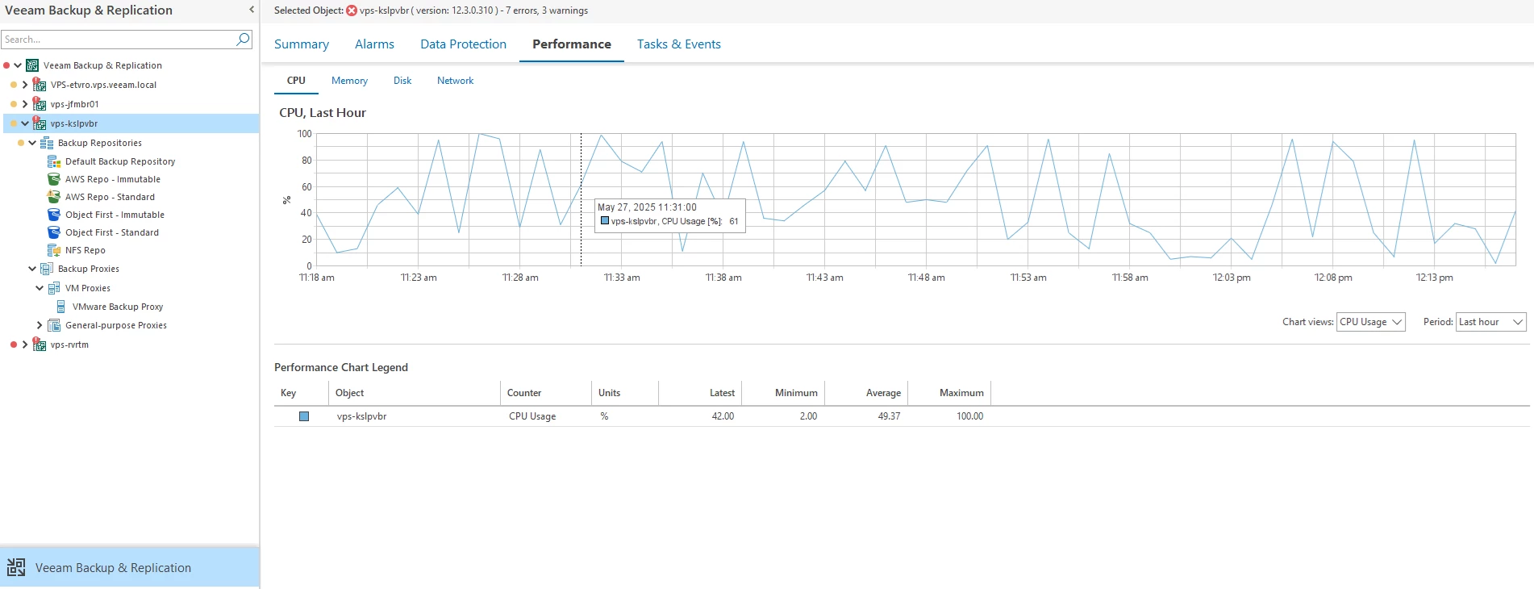This screenshot has height=589, width=1534.
Task: Switch to the Network sub-tab
Action: point(455,81)
